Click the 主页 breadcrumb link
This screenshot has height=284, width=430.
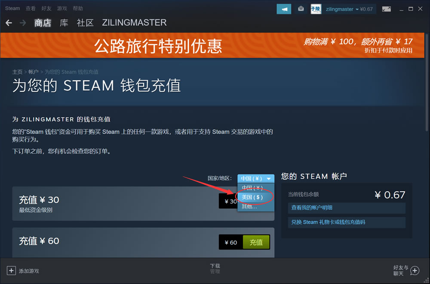[17, 72]
